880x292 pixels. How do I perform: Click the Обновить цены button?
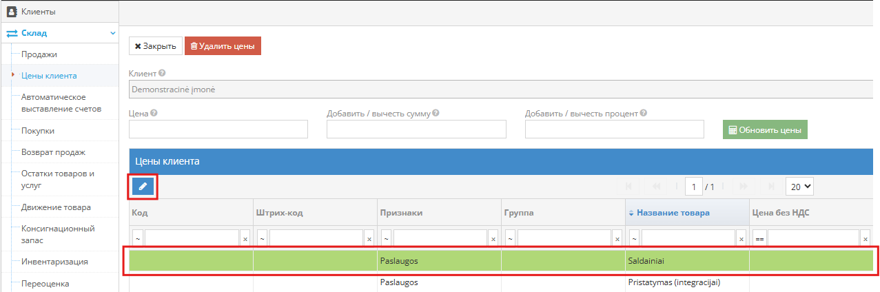(765, 129)
